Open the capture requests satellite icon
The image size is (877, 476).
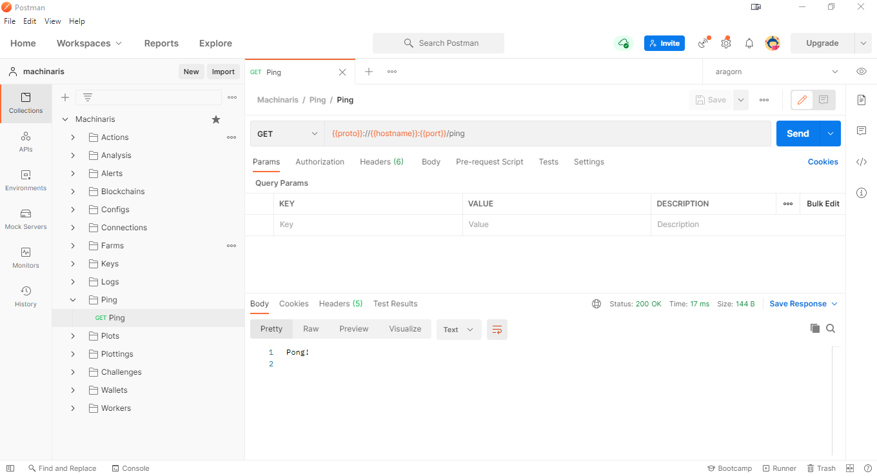pyautogui.click(x=704, y=43)
